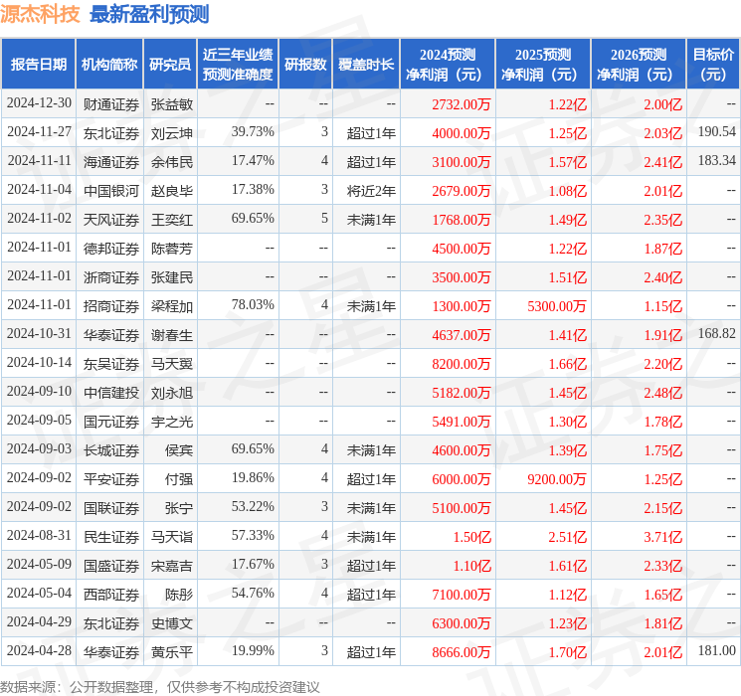Click 天风证券 institution cell
Screen dimensions: 741x696
(111, 220)
